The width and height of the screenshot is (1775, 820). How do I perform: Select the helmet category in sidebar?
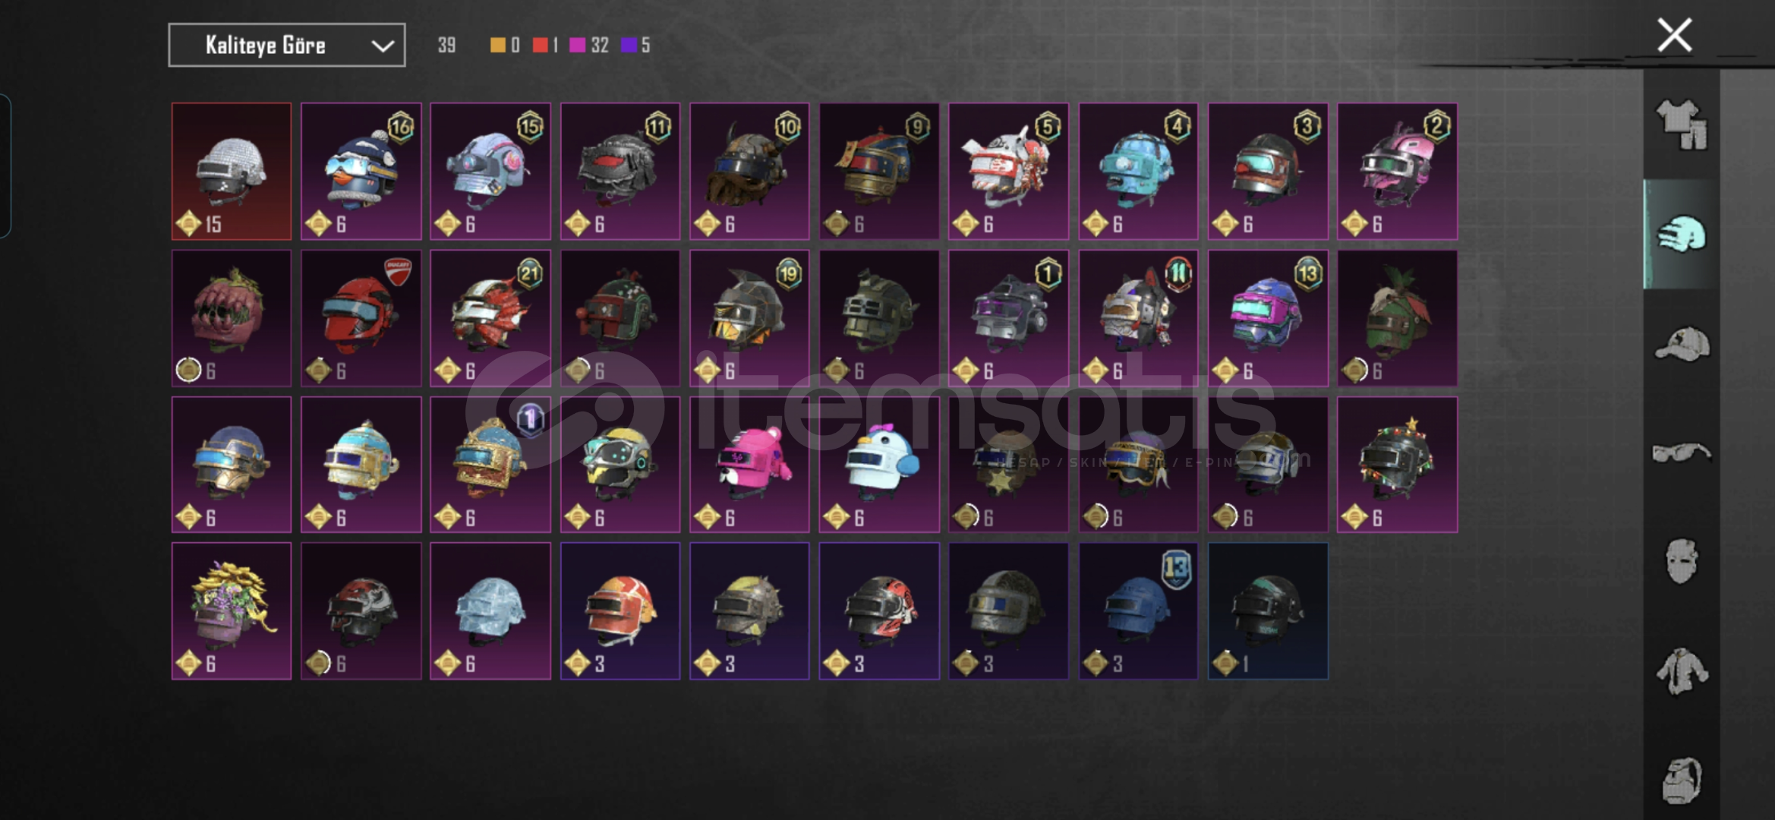(1682, 234)
